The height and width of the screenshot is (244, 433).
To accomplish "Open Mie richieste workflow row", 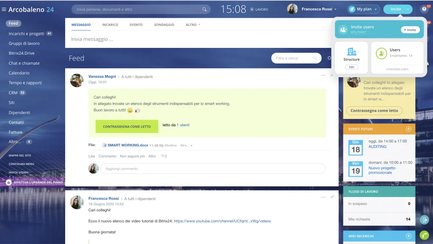I will pyautogui.click(x=379, y=219).
